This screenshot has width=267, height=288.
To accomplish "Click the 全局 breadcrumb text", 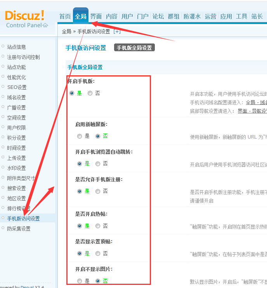I will coord(66,31).
